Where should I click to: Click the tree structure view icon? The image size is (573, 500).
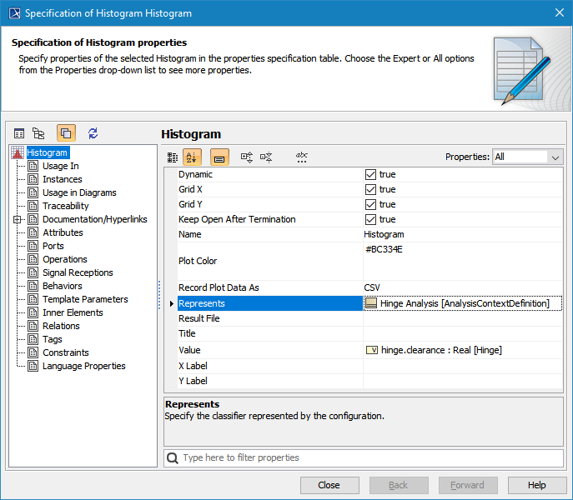click(x=38, y=133)
